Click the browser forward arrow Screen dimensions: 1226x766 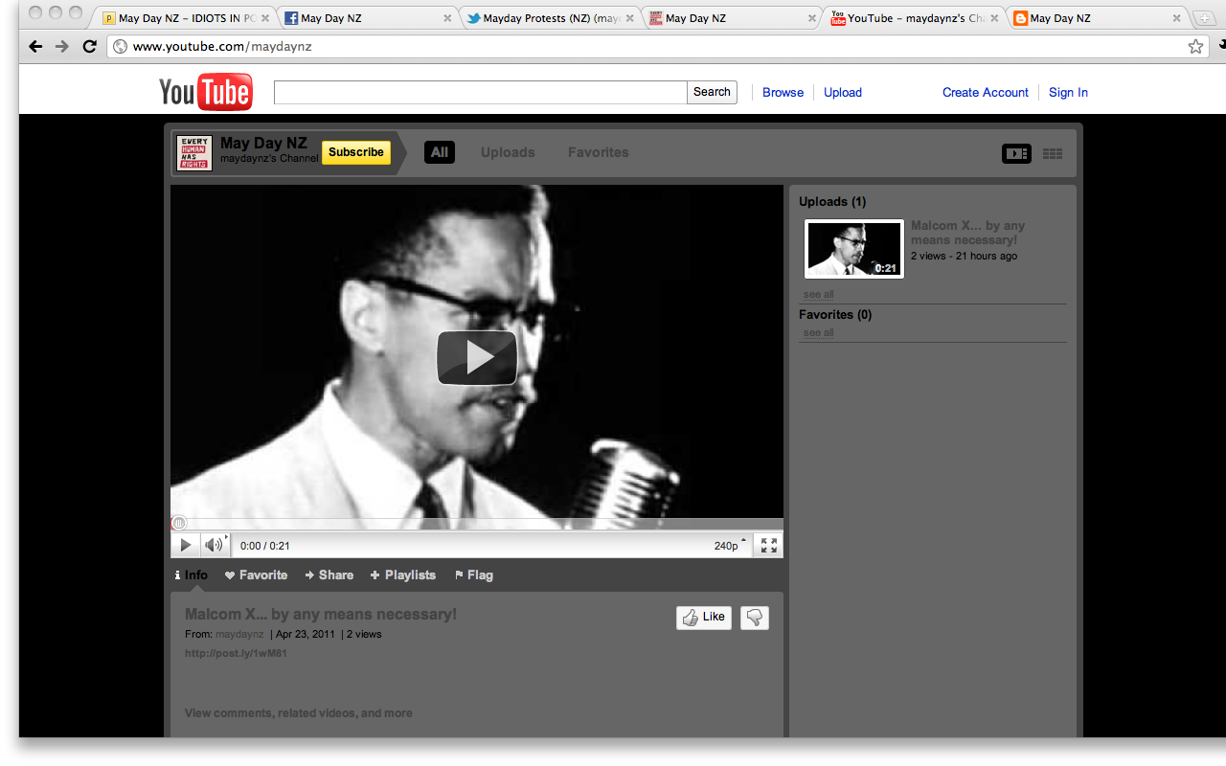click(x=62, y=46)
